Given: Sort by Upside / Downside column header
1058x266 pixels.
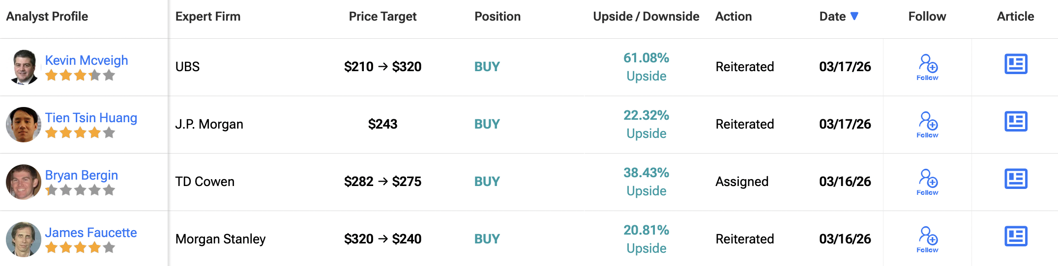Looking at the screenshot, I should [x=646, y=17].
